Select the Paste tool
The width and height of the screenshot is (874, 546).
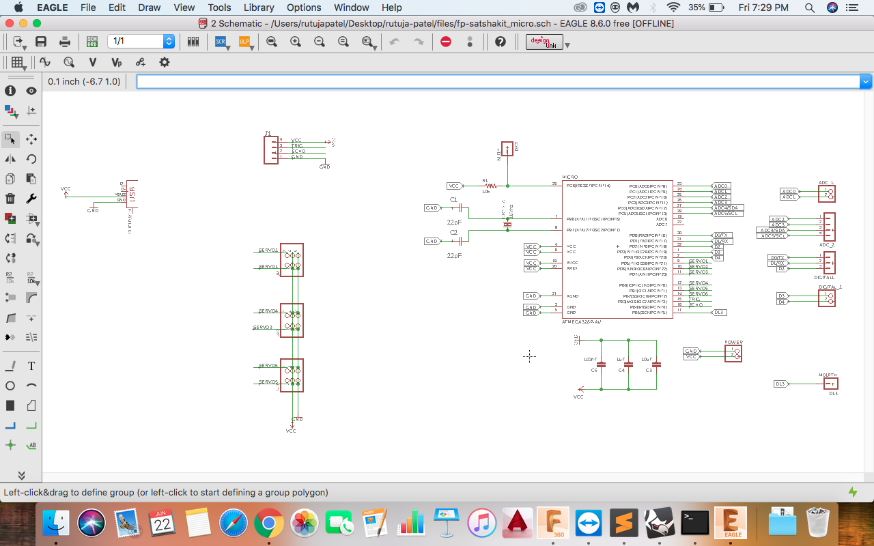pos(31,179)
